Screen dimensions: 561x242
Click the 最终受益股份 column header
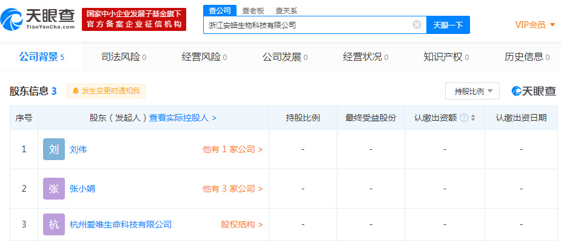click(x=371, y=118)
